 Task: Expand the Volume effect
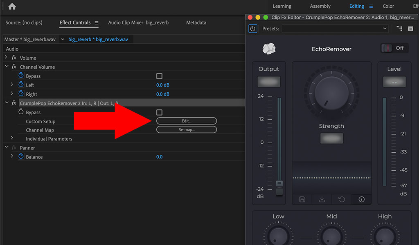6,57
